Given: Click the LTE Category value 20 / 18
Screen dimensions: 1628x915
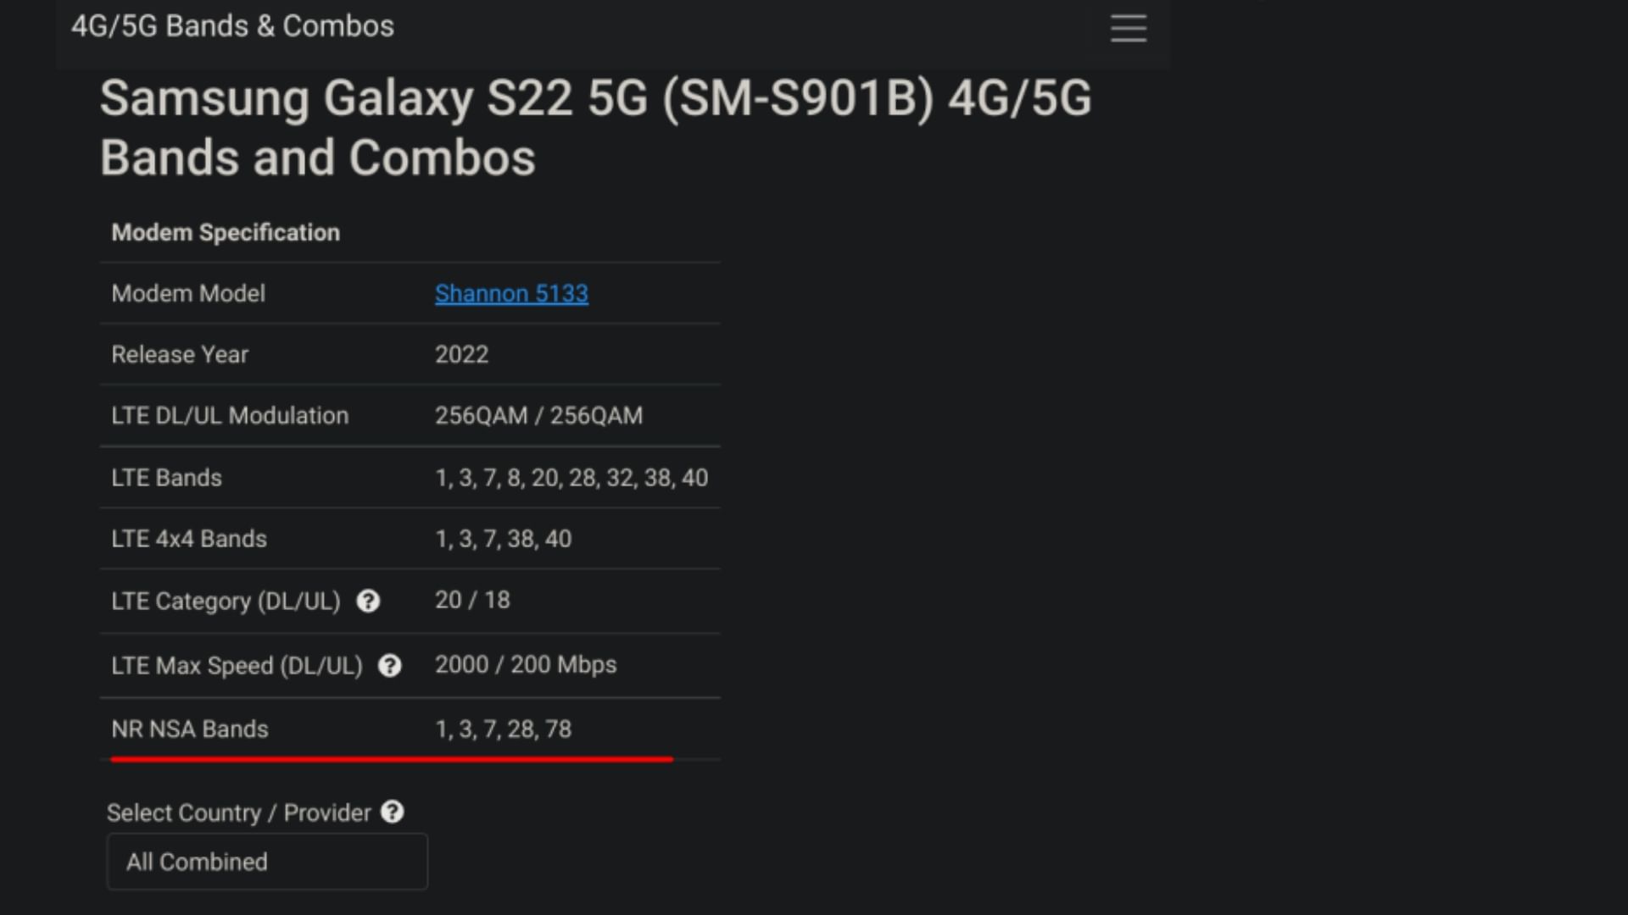Looking at the screenshot, I should [472, 601].
